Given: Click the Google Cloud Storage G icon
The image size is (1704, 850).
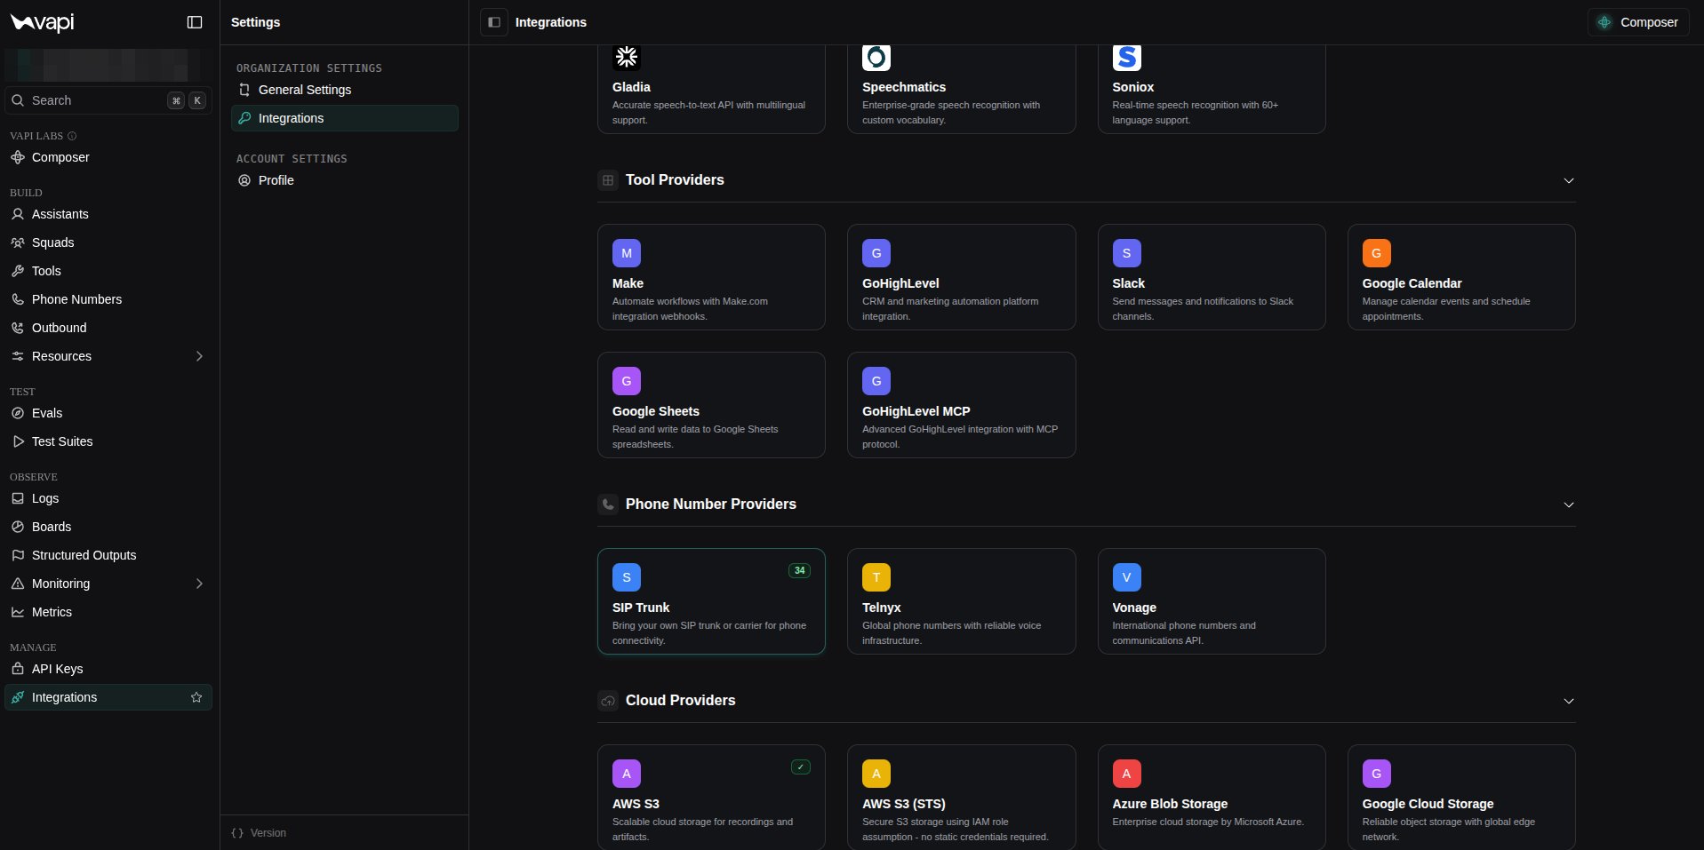Looking at the screenshot, I should coord(1377,774).
